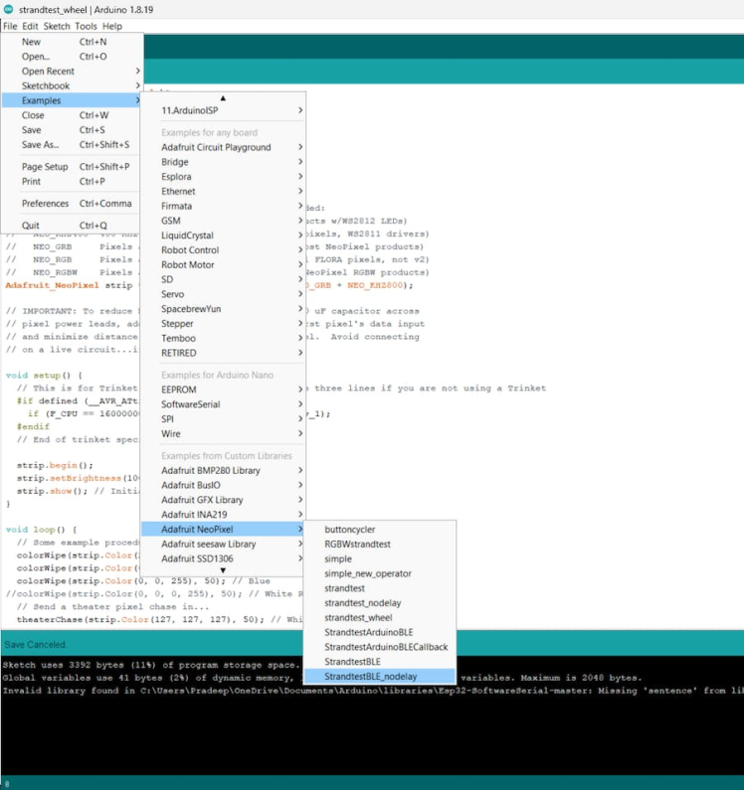
Task: Click the Arduino logo in the title bar
Action: coord(9,9)
